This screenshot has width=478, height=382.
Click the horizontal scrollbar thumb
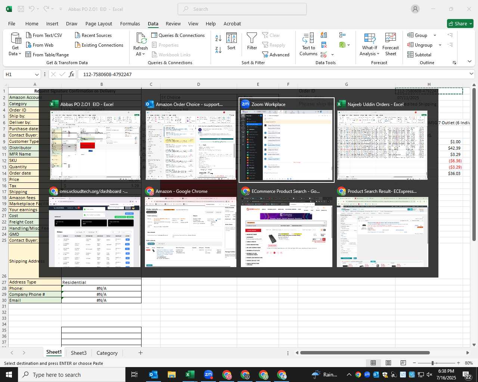click(365, 353)
